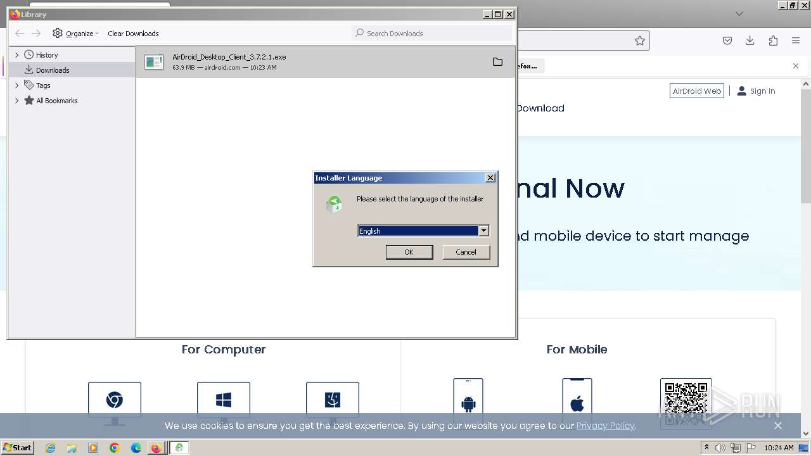Switch to the AirDroid installer taskbar item

[179, 448]
